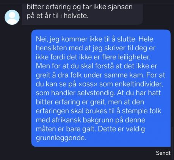Click the word "leiligheter" in blue message
This screenshot has height=160, width=174.
[134, 57]
